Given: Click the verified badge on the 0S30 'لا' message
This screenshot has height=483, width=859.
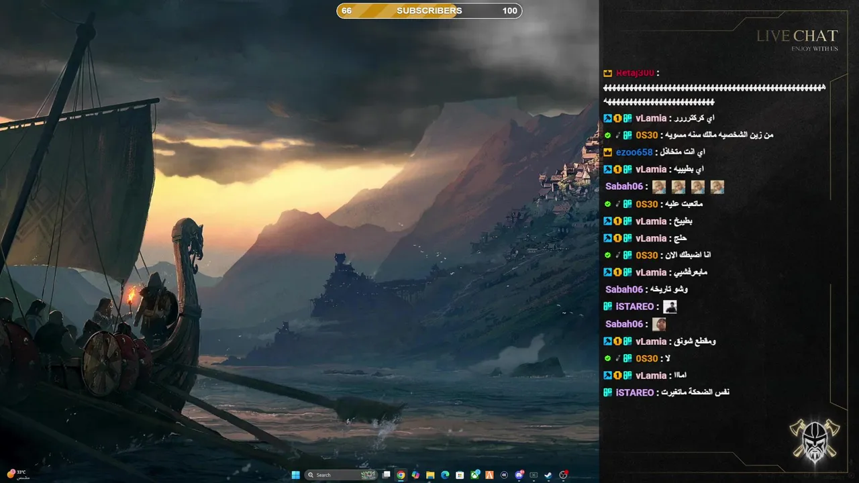Looking at the screenshot, I should coord(607,358).
